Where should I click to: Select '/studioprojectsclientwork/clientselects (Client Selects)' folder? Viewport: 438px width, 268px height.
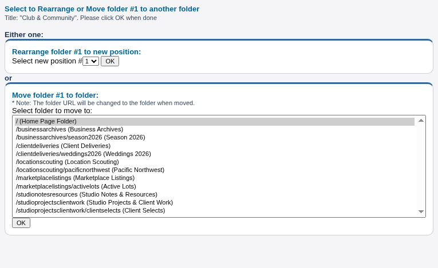point(215,210)
